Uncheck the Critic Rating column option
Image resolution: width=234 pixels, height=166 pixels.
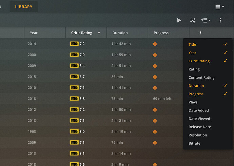pos(208,61)
